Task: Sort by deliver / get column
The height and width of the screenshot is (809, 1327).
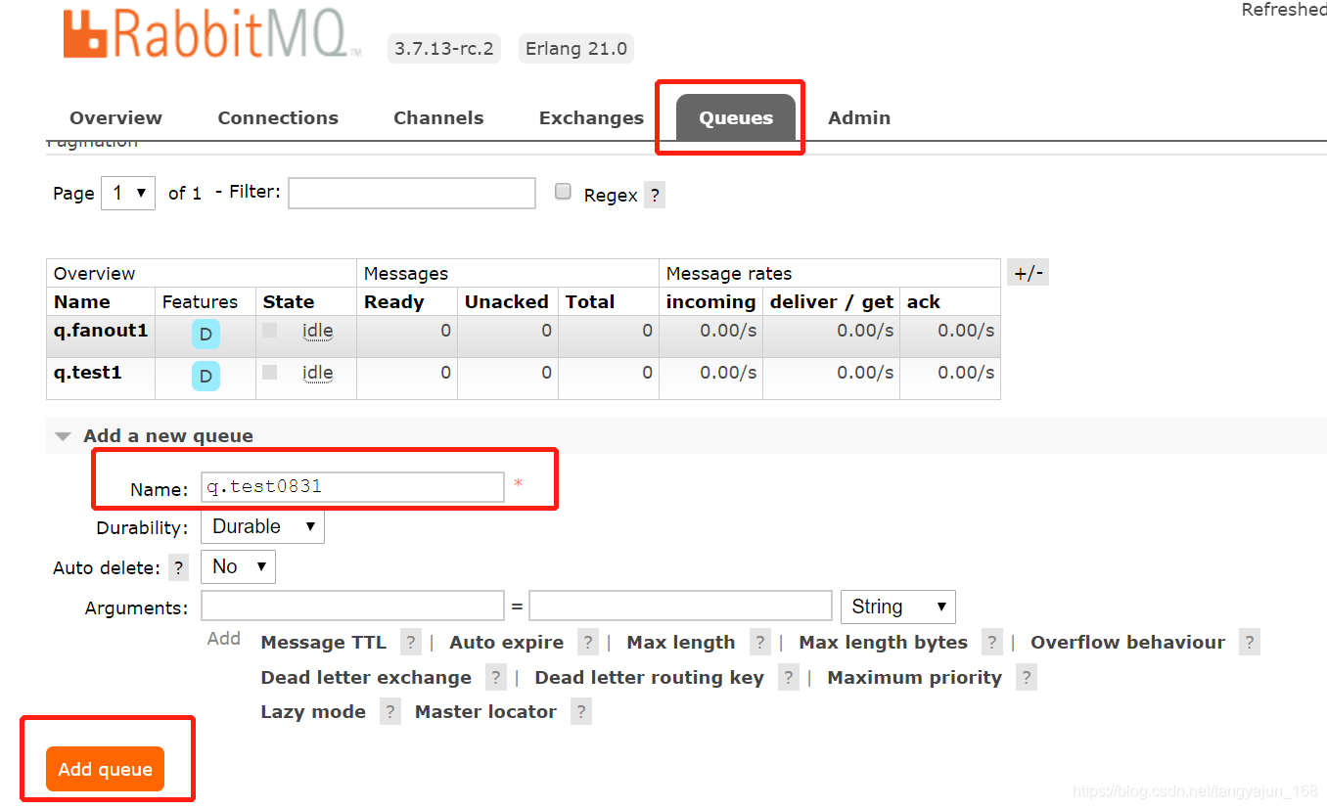Action: [832, 302]
